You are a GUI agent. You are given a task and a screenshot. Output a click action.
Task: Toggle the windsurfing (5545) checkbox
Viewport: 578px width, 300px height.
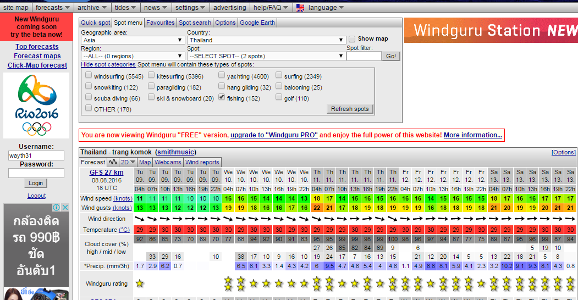(x=89, y=75)
